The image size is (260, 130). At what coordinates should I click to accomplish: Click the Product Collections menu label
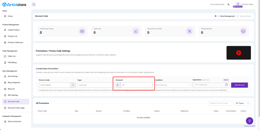(15, 42)
